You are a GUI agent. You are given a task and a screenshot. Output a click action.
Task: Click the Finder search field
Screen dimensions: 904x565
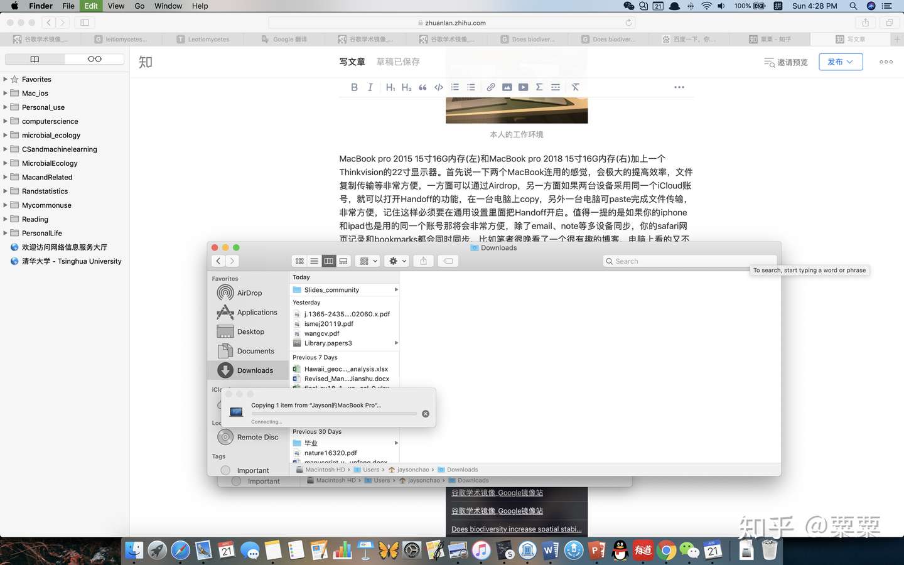coord(690,261)
